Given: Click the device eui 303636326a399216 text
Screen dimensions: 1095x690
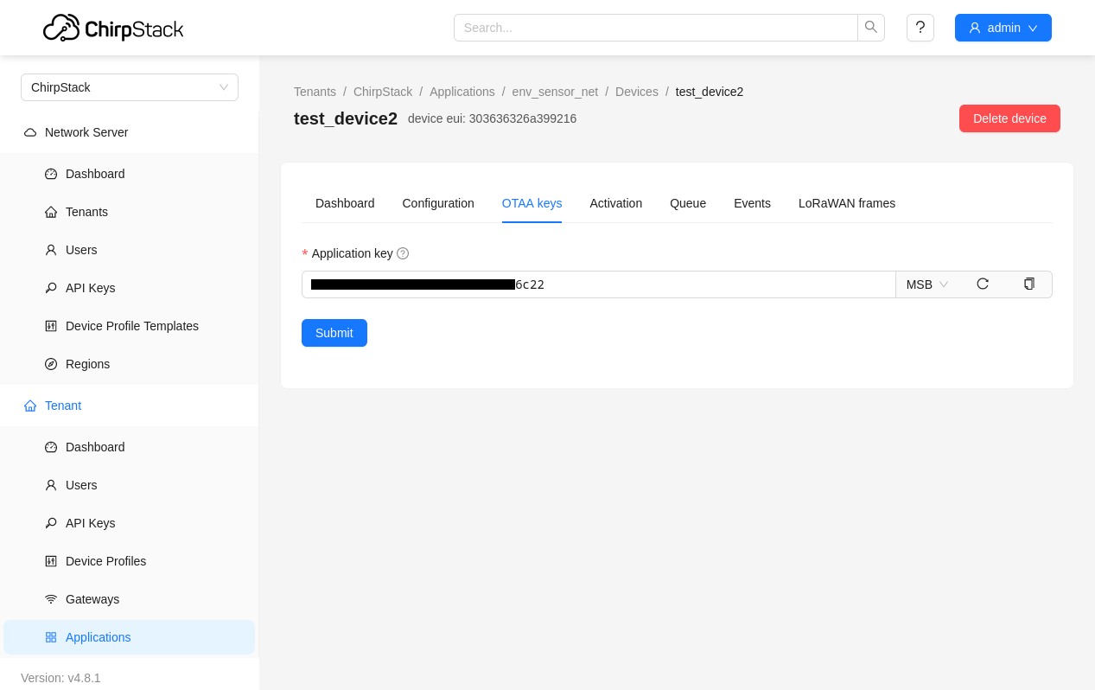Looking at the screenshot, I should pos(492,118).
